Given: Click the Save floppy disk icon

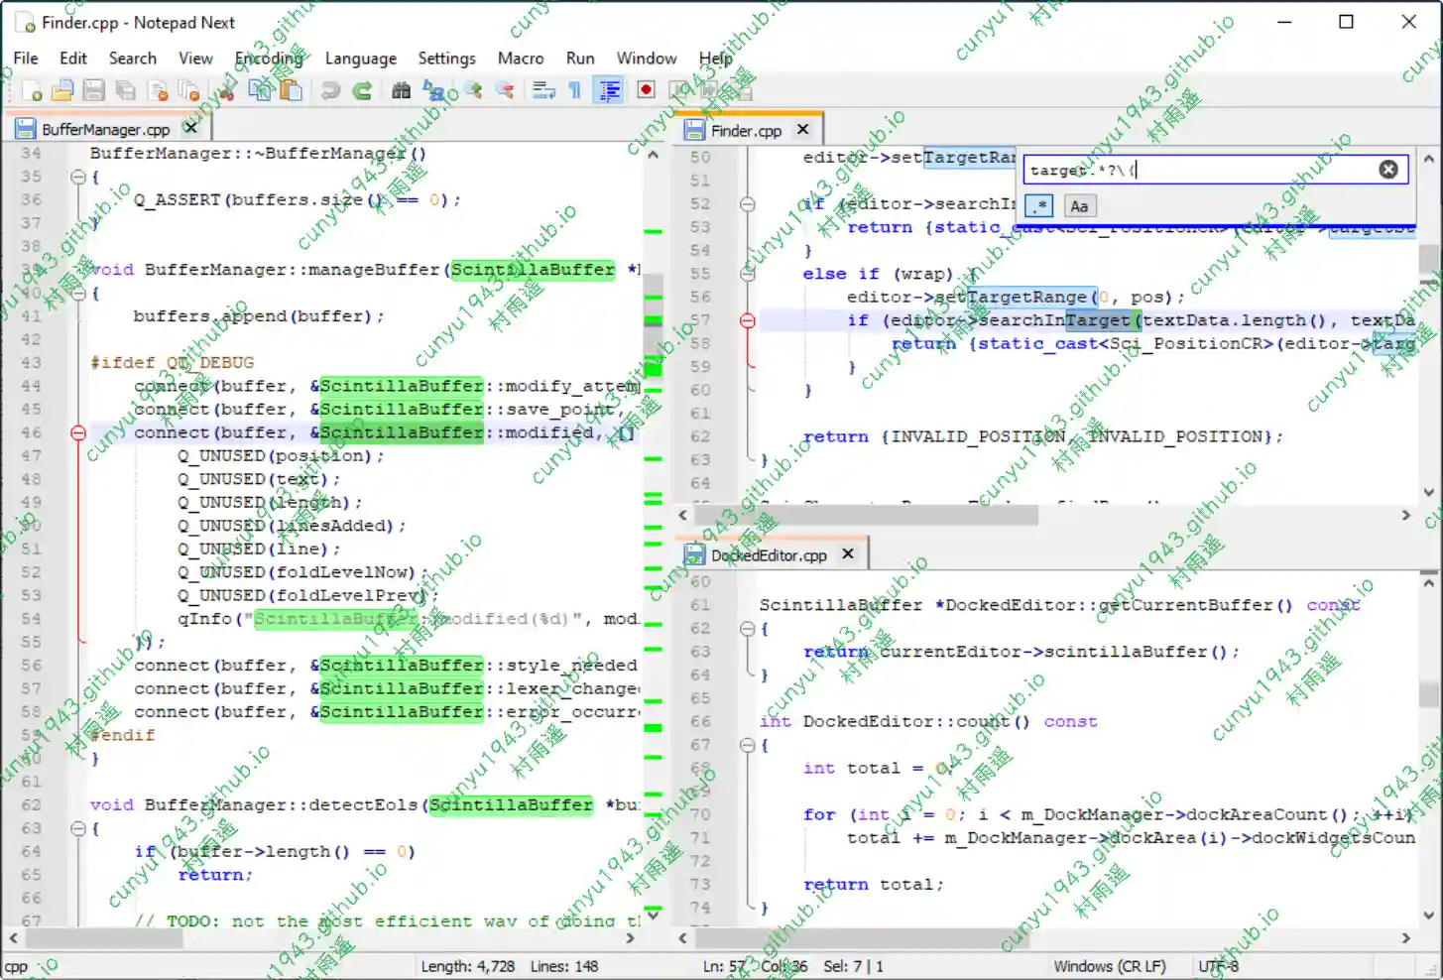Looking at the screenshot, I should coord(93,90).
